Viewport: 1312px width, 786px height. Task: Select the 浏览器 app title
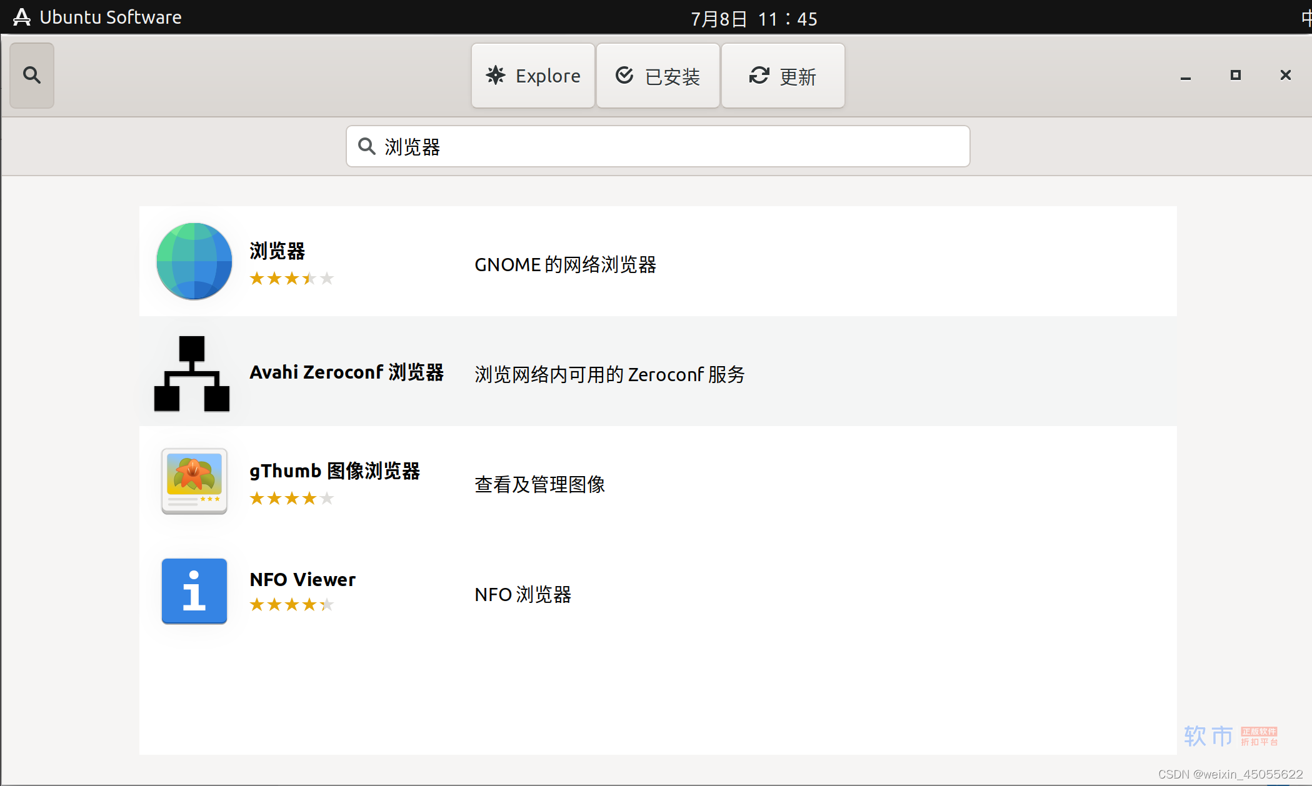pyautogui.click(x=277, y=251)
